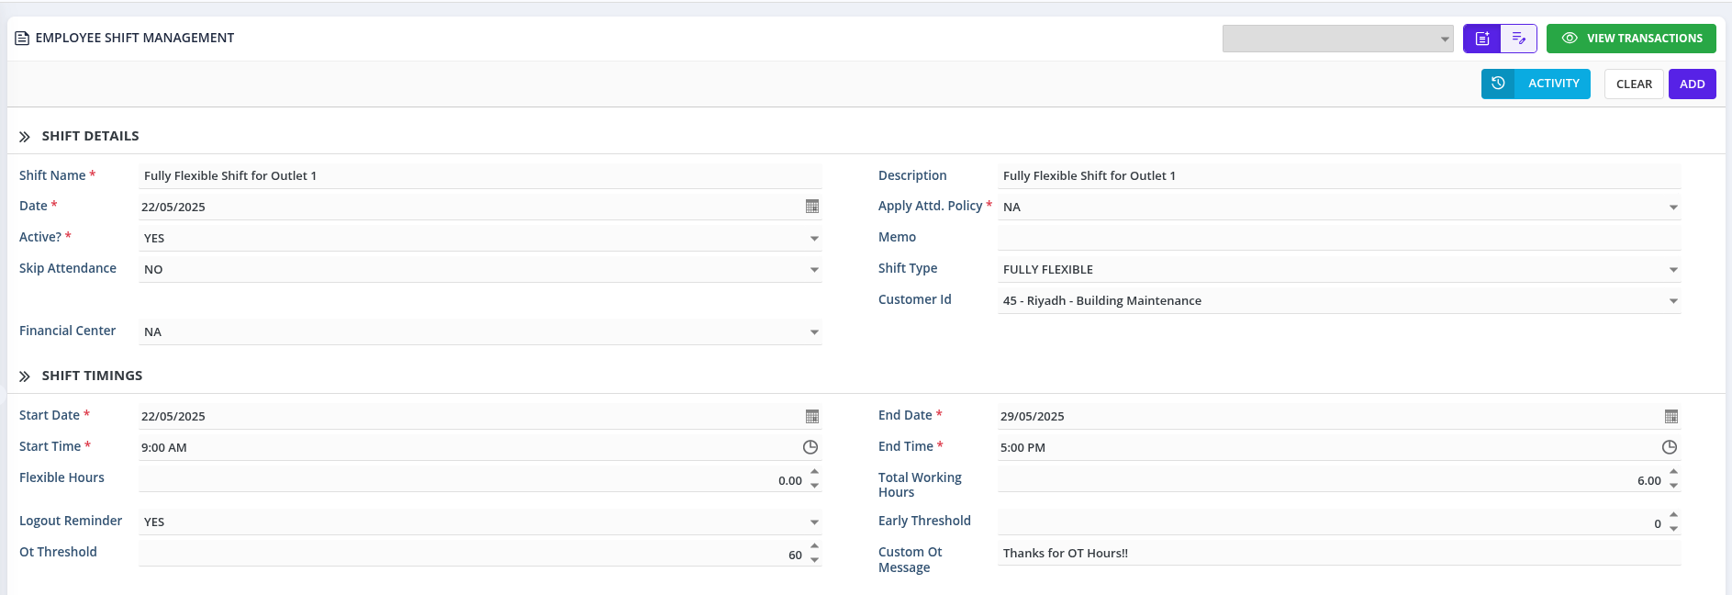
Task: Open the Customer Id dropdown
Action: tap(1673, 301)
